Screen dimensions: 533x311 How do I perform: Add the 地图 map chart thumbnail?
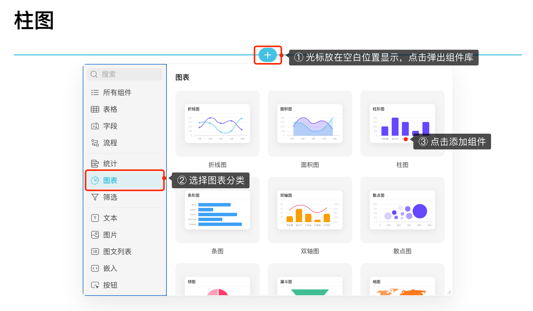(402, 279)
